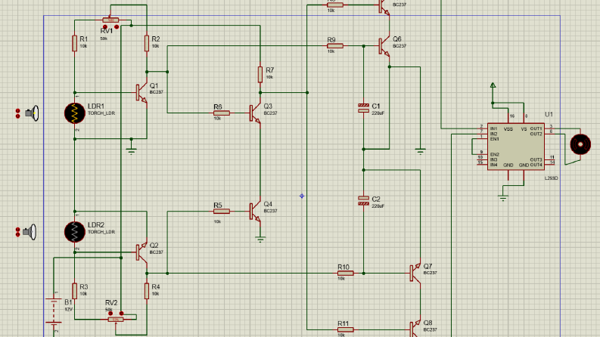Select the R3 resistor symbol
600x337 pixels.
pos(75,291)
